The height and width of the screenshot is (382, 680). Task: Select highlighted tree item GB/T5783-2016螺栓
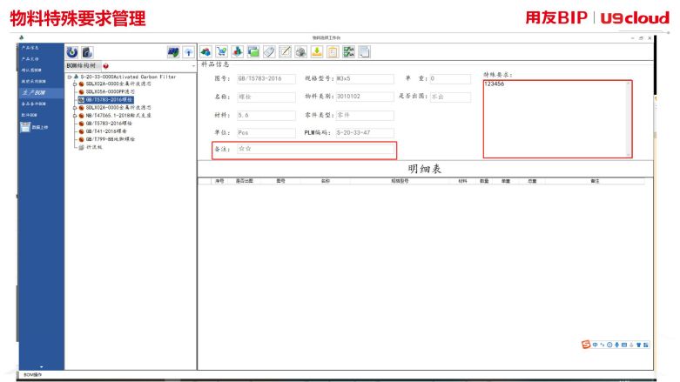(x=109, y=100)
